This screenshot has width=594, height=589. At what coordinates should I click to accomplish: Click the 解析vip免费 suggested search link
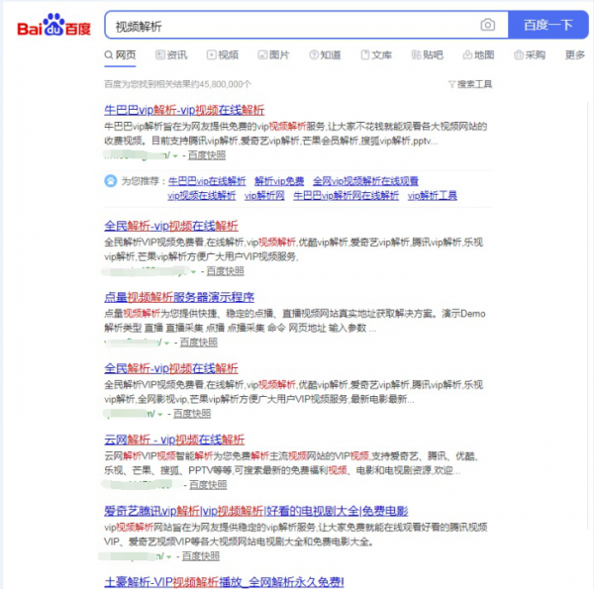pyautogui.click(x=278, y=181)
